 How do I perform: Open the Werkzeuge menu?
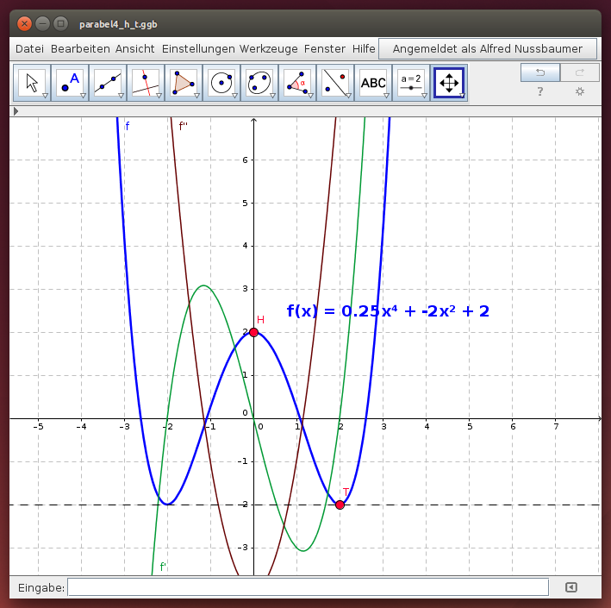(x=269, y=49)
